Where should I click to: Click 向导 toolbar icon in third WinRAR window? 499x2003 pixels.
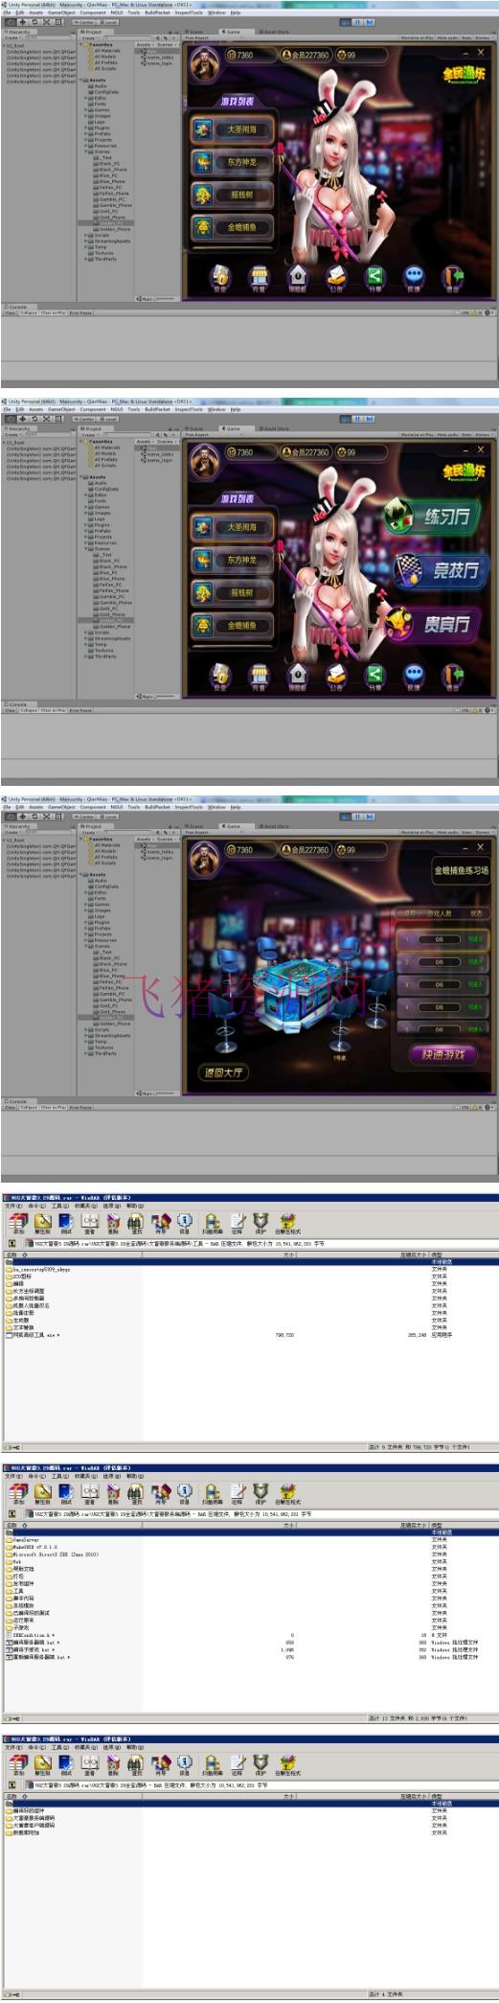[161, 1764]
